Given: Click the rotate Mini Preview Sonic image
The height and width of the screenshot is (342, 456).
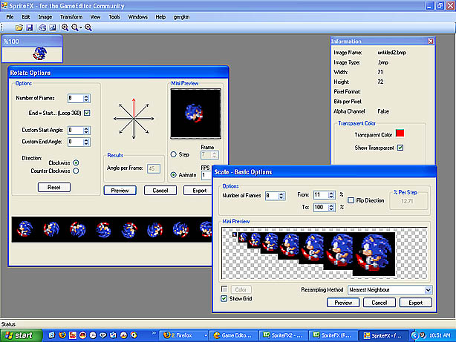Looking at the screenshot, I should click(195, 114).
